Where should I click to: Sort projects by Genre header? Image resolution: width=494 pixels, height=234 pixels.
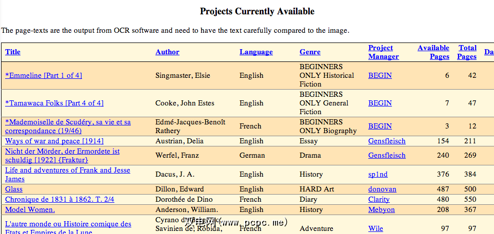[x=310, y=52]
